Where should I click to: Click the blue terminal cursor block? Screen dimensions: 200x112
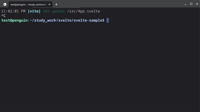[108, 20]
